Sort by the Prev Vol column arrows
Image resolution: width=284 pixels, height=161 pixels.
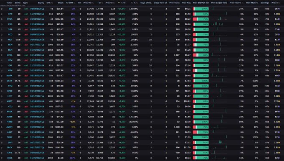pyautogui.click(x=93, y=3)
